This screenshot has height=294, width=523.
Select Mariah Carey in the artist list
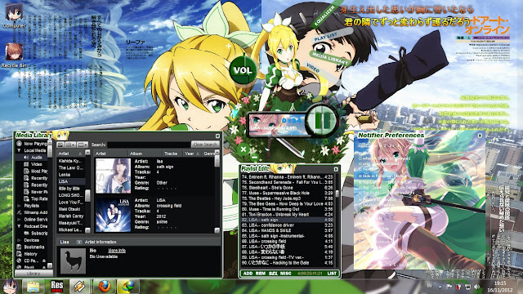point(71,216)
